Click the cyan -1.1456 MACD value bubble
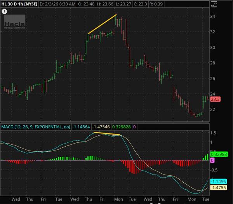233x204 pixels. tap(216, 181)
